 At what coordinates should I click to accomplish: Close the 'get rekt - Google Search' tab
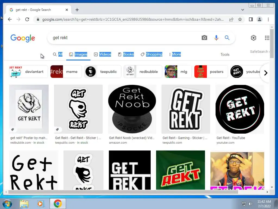click(x=67, y=10)
